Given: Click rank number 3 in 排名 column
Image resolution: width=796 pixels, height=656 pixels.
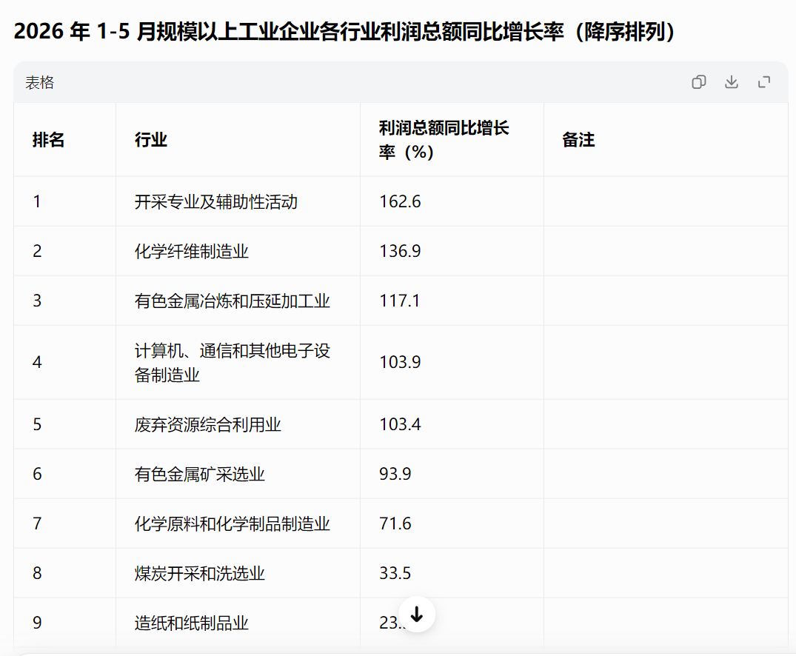Looking at the screenshot, I should pyautogui.click(x=37, y=301).
